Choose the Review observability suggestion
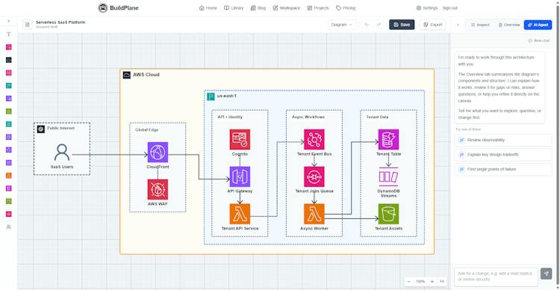The width and height of the screenshot is (560, 290). (503, 141)
